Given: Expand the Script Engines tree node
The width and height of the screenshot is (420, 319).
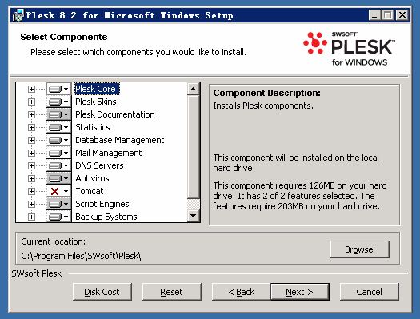Looking at the screenshot, I should tap(31, 204).
